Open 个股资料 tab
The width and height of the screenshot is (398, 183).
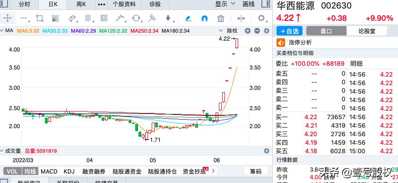pyautogui.click(x=124, y=5)
